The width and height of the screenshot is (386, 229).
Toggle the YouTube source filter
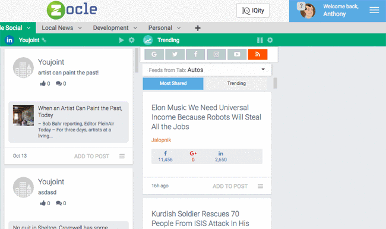(x=237, y=54)
